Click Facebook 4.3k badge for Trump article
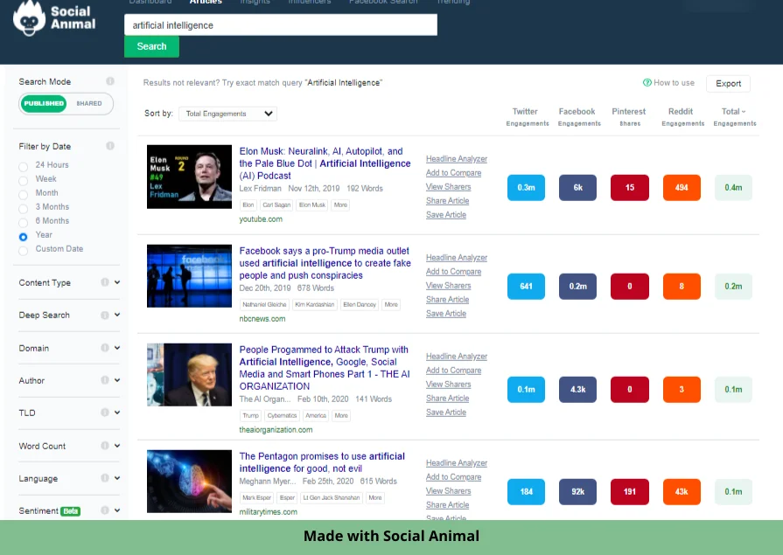This screenshot has height=555, width=783. (577, 389)
